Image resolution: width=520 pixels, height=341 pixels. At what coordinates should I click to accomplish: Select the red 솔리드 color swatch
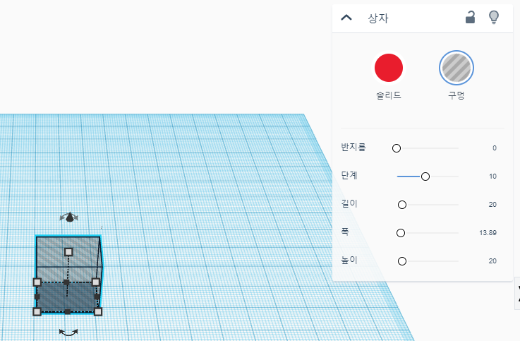point(389,68)
